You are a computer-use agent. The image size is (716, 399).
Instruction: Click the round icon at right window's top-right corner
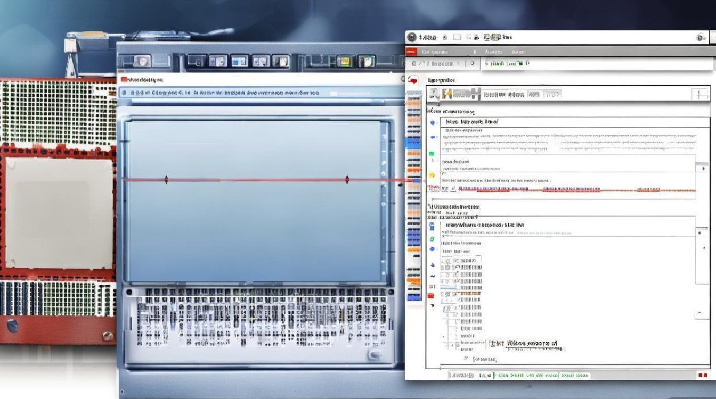pos(701,38)
